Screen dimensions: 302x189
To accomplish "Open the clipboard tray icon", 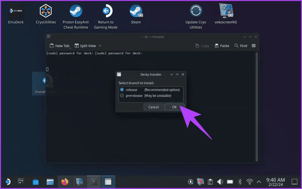I will click(x=210, y=182).
